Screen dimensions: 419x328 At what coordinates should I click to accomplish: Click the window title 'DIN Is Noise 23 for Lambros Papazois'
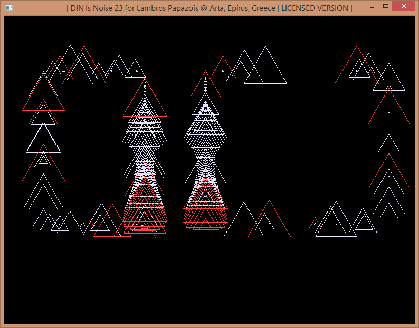click(135, 8)
